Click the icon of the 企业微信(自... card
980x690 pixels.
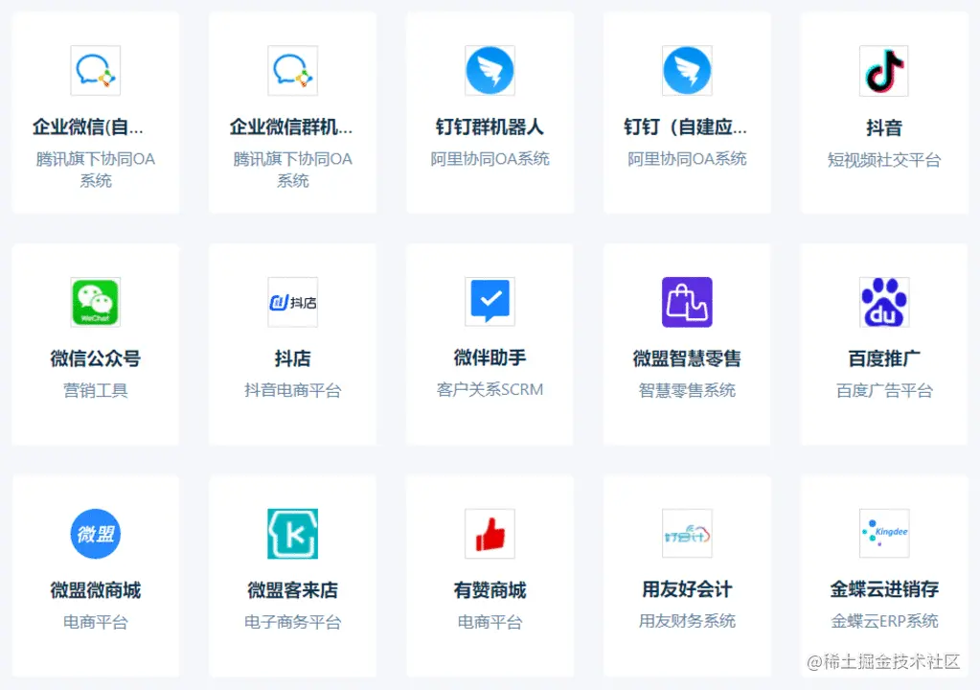point(95,71)
